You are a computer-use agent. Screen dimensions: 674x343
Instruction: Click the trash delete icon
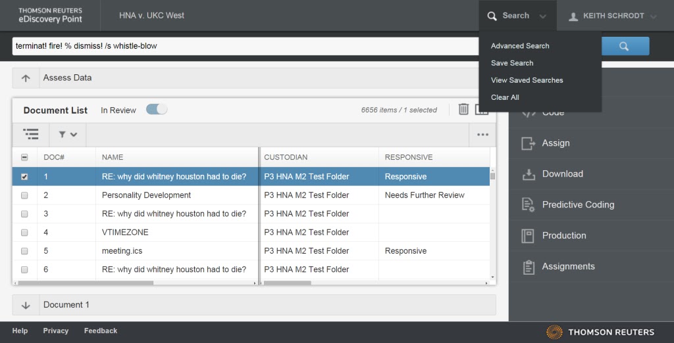(x=463, y=110)
